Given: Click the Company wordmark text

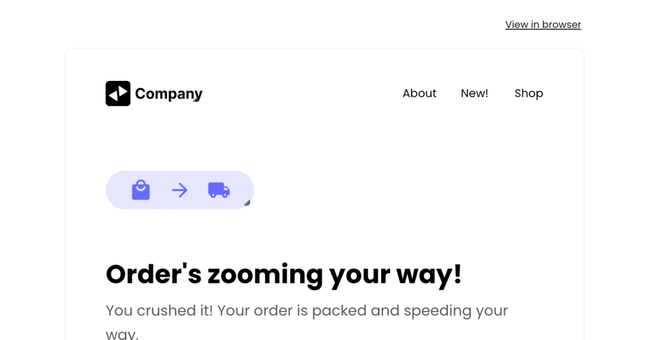Looking at the screenshot, I should pos(168,94).
